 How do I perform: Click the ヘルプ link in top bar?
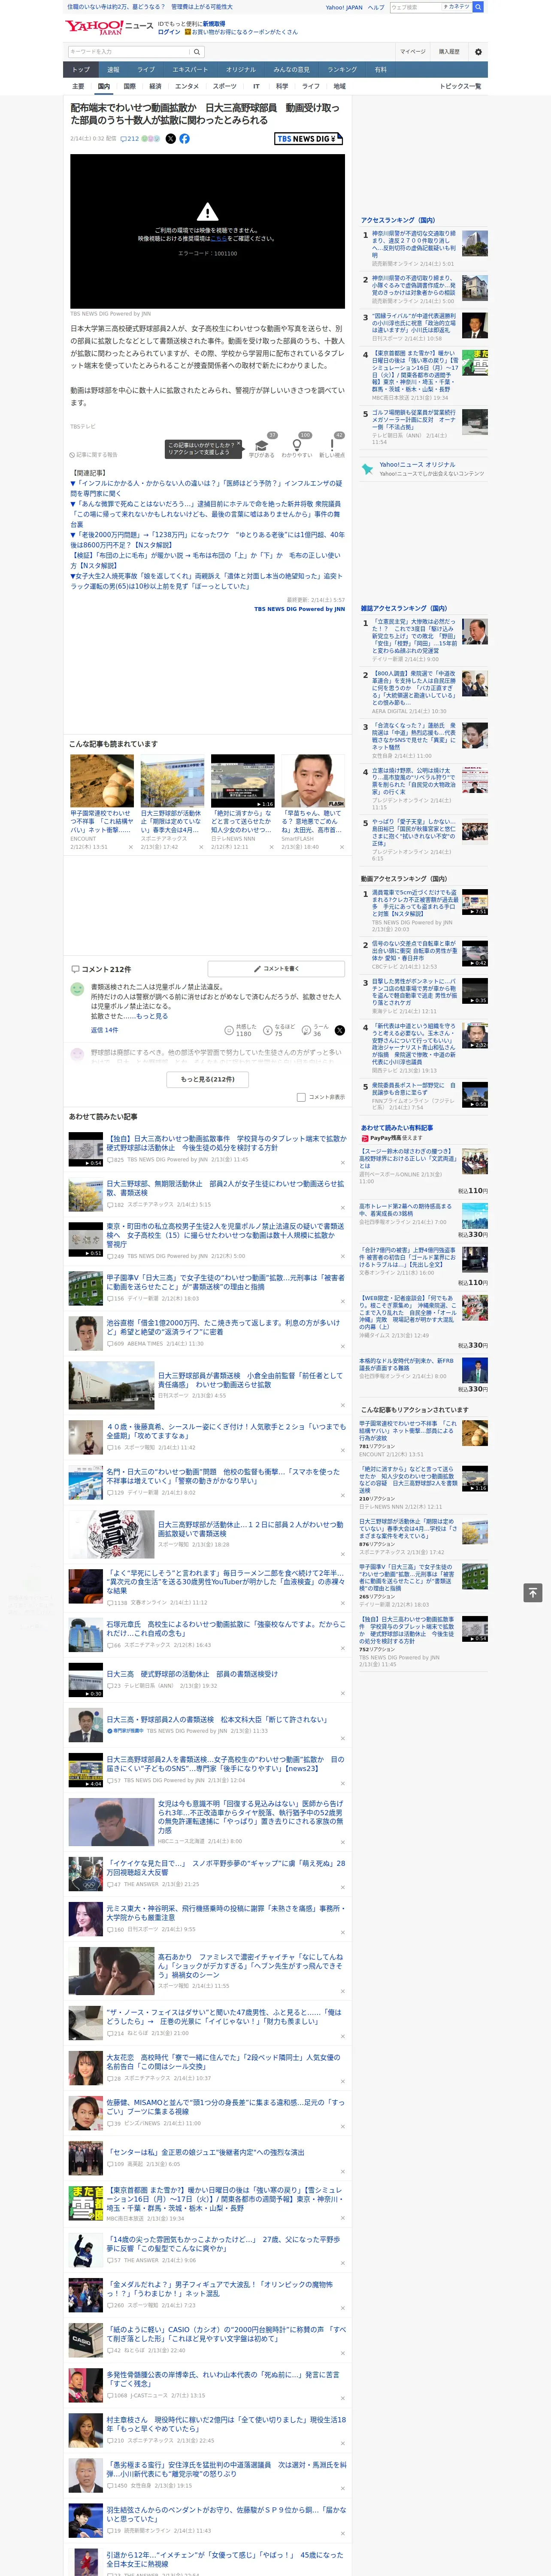pos(376,7)
